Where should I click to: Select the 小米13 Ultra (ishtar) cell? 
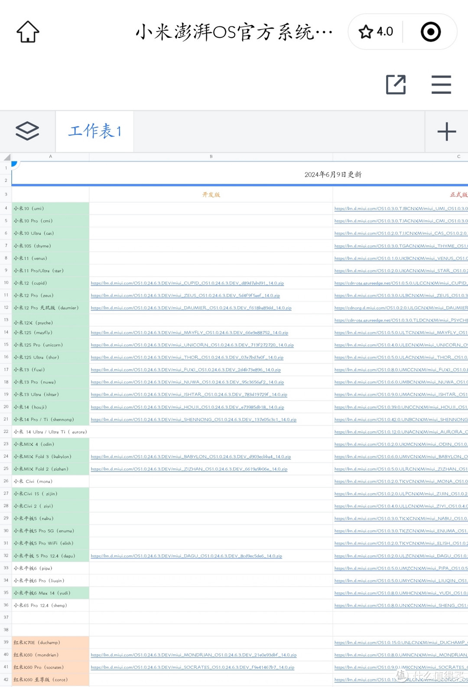point(50,394)
